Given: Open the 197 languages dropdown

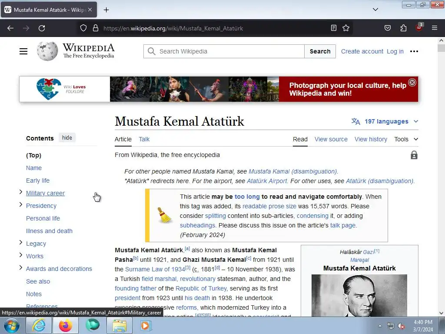Looking at the screenshot, I should (385, 122).
